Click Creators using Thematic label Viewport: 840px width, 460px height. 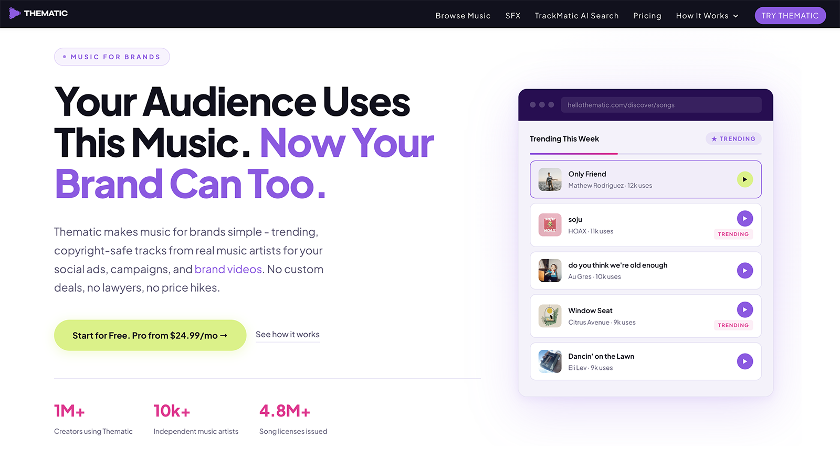pos(93,432)
